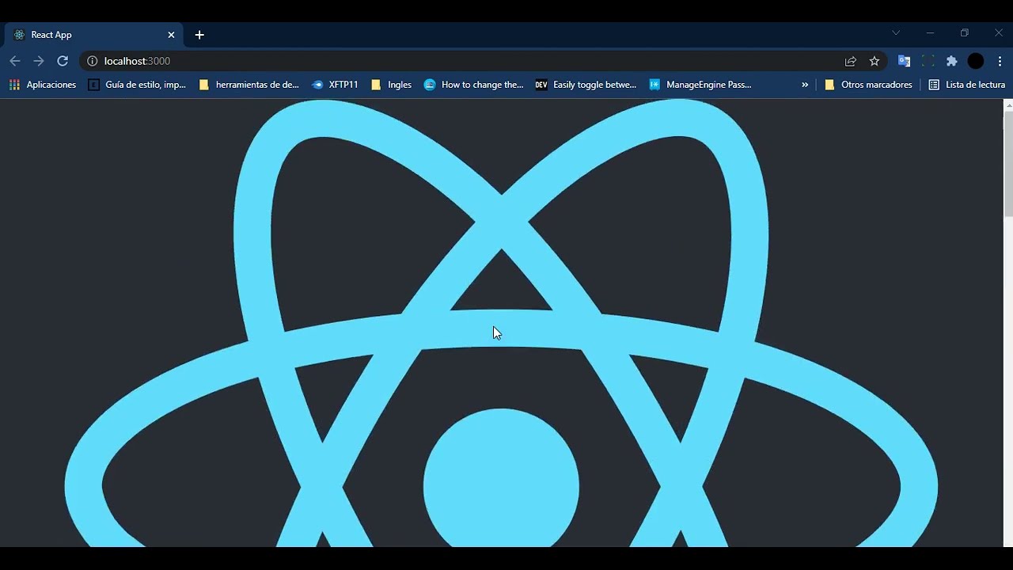This screenshot has height=570, width=1013.
Task: Open the herramientas de de... bookmark folder
Action: [x=249, y=85]
